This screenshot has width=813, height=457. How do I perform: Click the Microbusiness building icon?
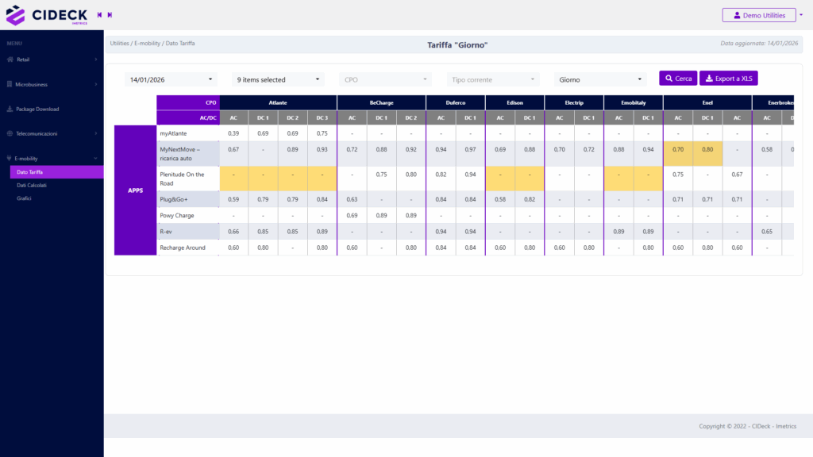point(10,84)
